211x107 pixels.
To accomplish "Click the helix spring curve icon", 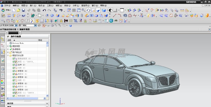I will pyautogui.click(x=125, y=15).
